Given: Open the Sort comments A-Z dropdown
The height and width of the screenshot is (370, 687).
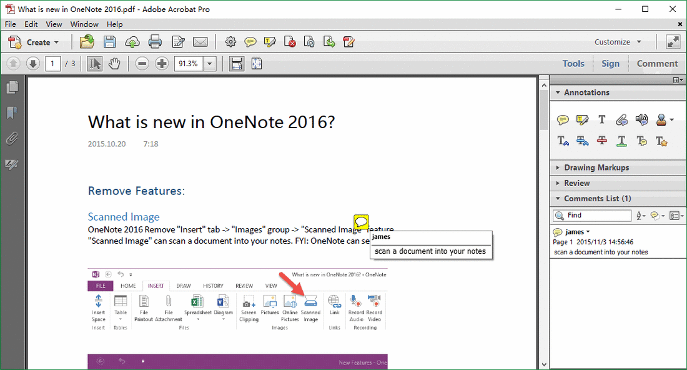Looking at the screenshot, I should coord(641,215).
